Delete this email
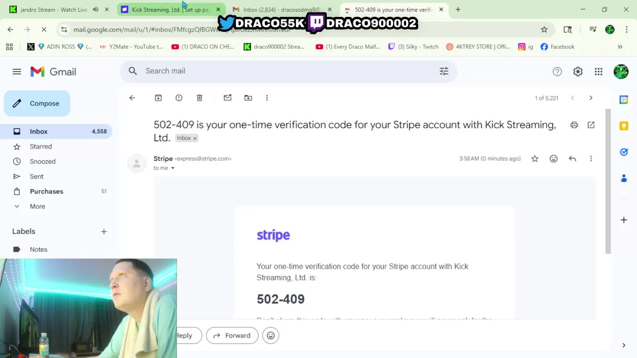The width and height of the screenshot is (637, 358). (200, 98)
